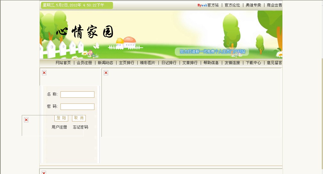
Task: Open 意见留言 navigation item
Action: pos(274,63)
